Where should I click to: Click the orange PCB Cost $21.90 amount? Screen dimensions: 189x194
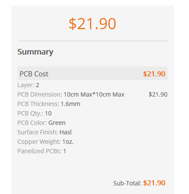point(154,74)
